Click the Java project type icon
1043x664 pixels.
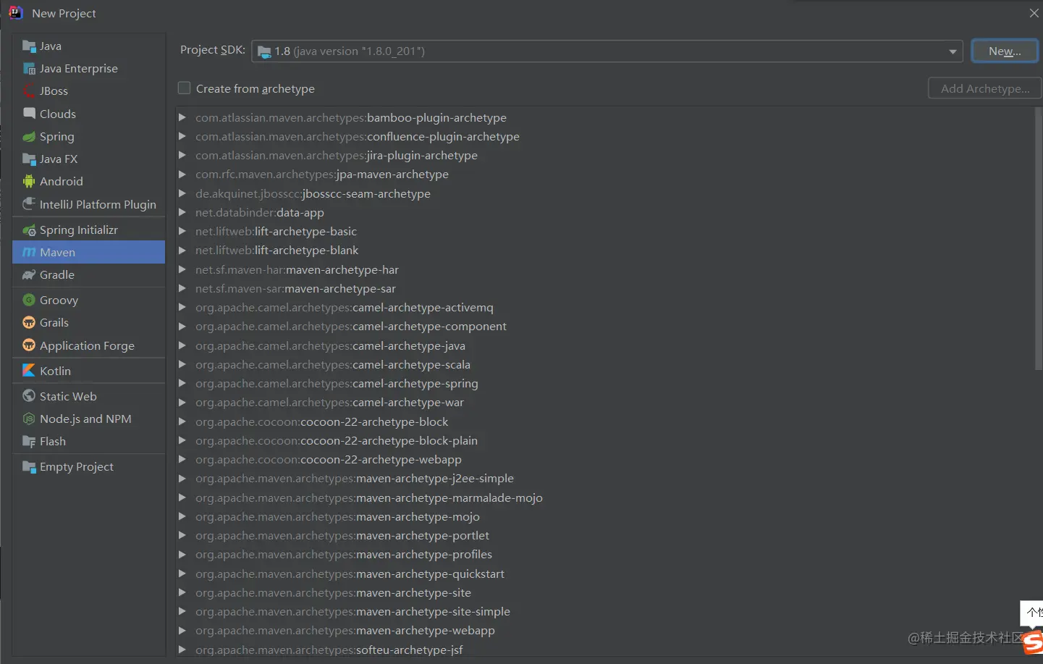click(x=29, y=46)
